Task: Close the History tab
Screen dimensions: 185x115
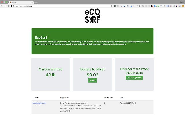Action: 32,3
